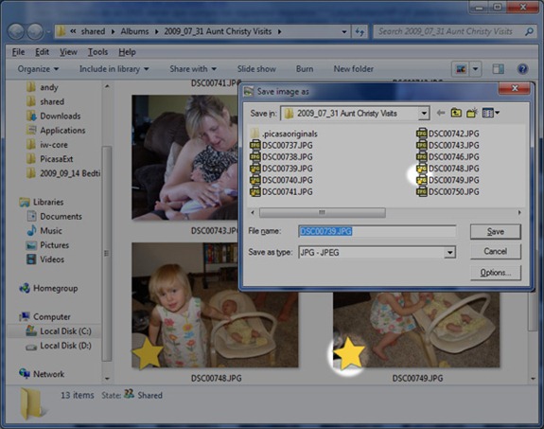Open the View Menu icon in Save dialog
544x429 pixels.
click(x=491, y=113)
